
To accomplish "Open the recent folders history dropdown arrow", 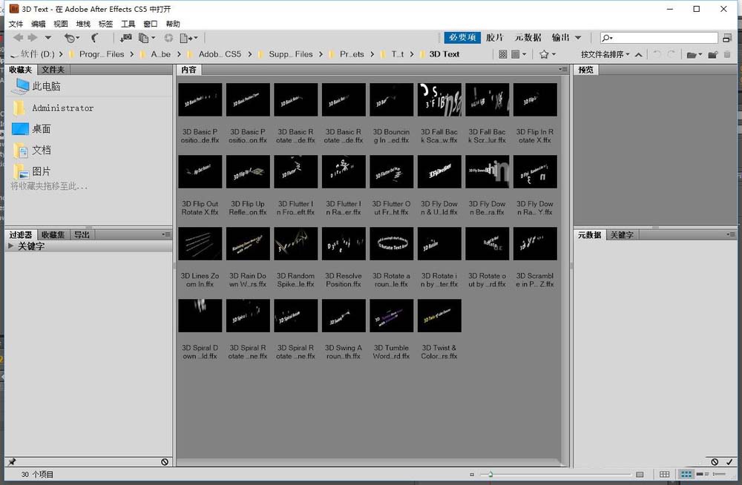I will (x=47, y=37).
